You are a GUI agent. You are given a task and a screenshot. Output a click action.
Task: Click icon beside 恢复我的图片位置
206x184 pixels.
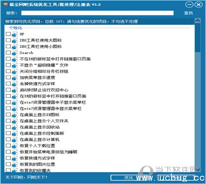click(15, 164)
